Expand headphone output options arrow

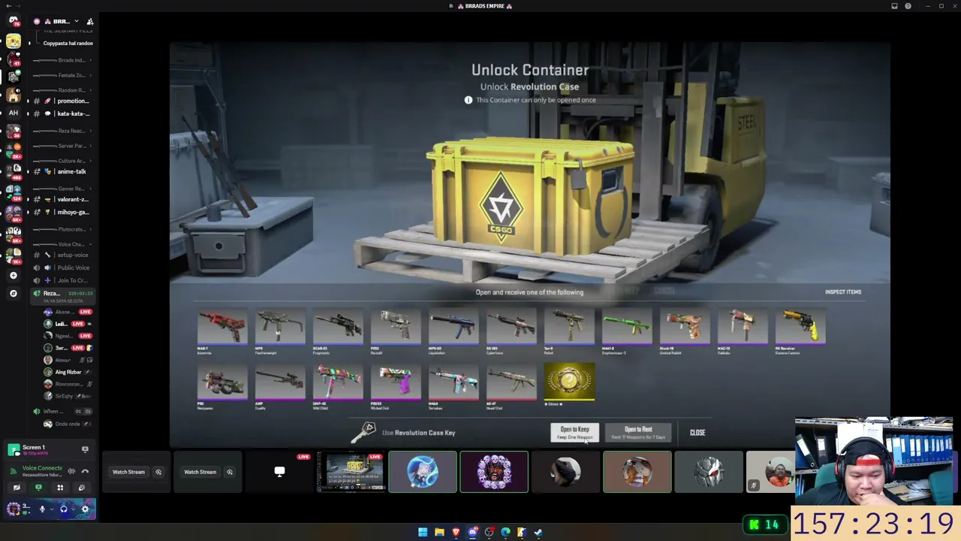pos(73,509)
